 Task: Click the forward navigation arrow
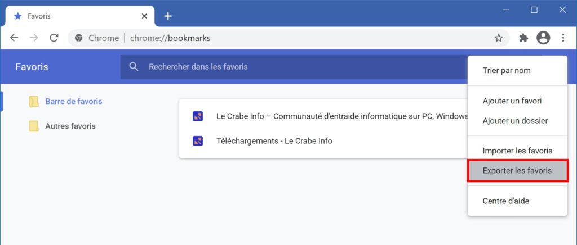pos(34,38)
